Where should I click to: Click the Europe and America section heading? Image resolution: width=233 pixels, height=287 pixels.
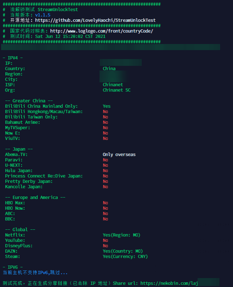[x=35, y=198]
